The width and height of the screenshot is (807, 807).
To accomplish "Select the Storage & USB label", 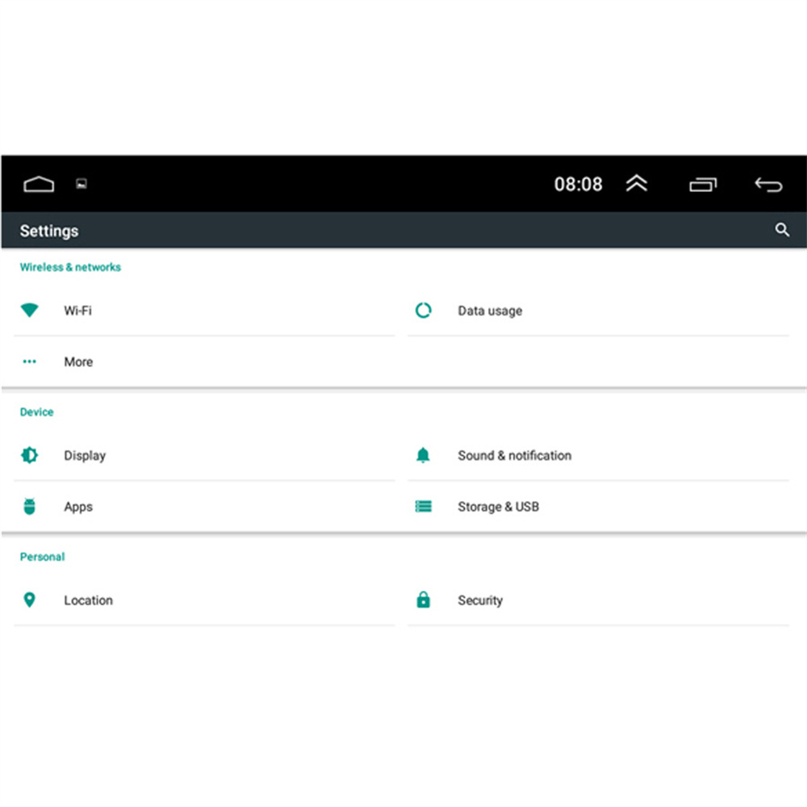I will click(498, 507).
